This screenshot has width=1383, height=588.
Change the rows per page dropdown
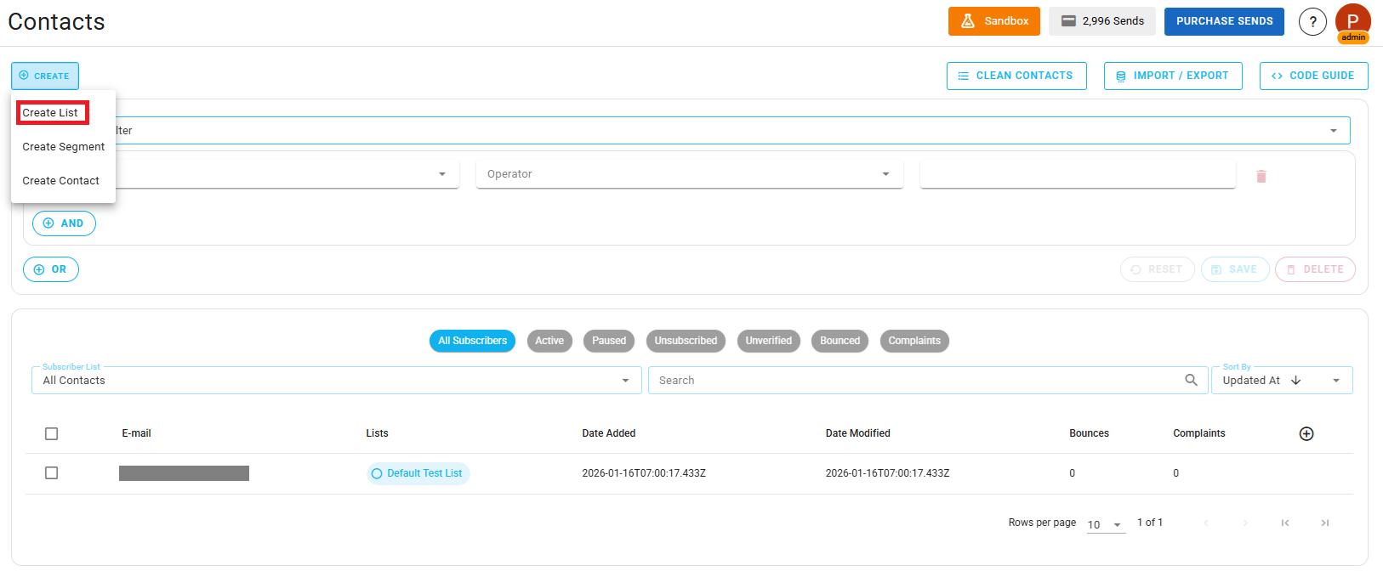tap(1105, 524)
